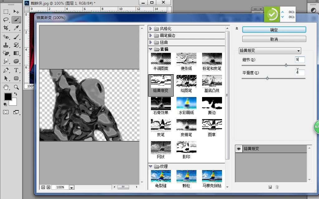This screenshot has height=199, width=319.
Task: Activate the Brush tool
Action: point(16,37)
